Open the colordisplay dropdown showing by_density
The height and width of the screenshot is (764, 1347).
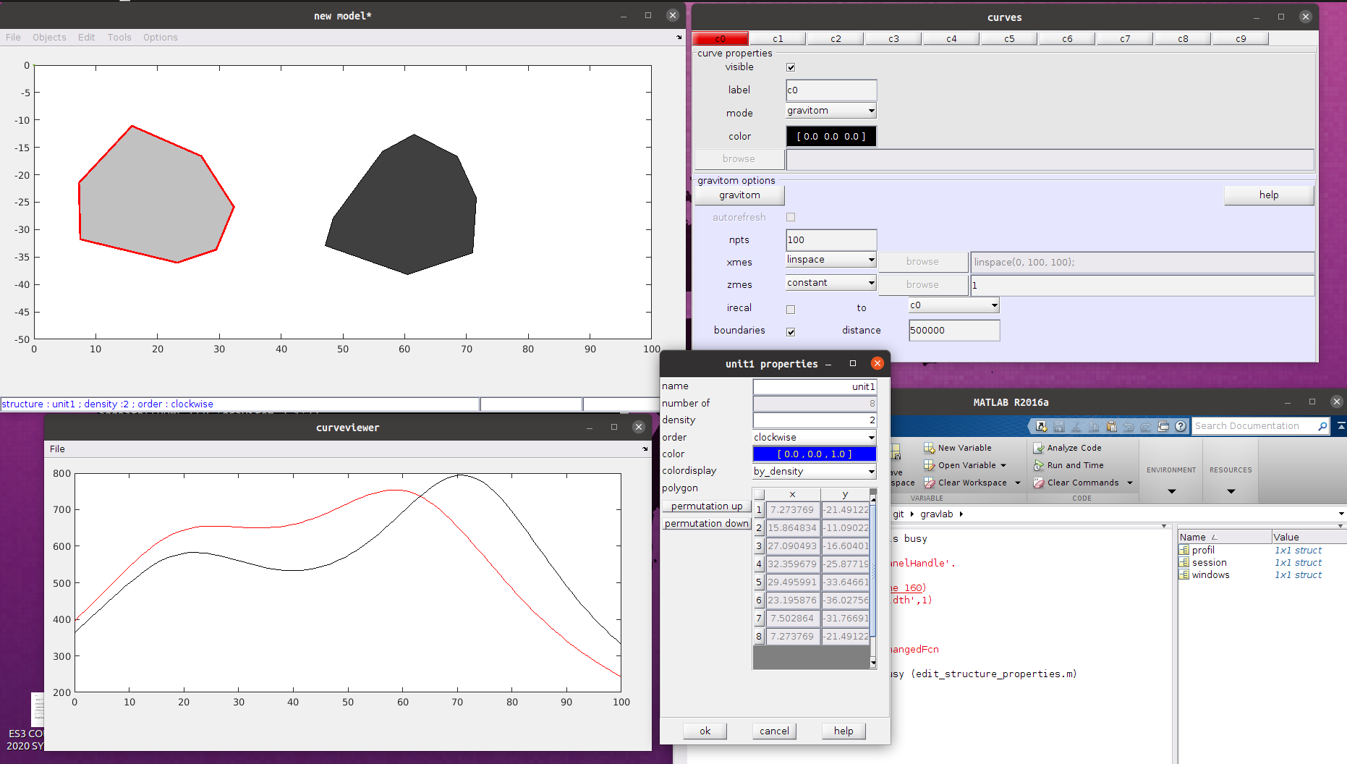click(815, 471)
